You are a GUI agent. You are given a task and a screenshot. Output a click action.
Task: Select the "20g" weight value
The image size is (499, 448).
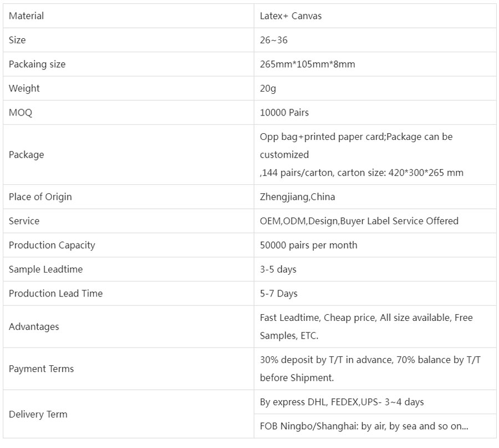point(268,88)
